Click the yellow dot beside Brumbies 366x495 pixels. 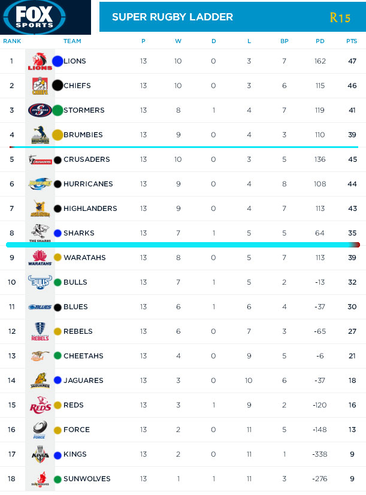58,135
